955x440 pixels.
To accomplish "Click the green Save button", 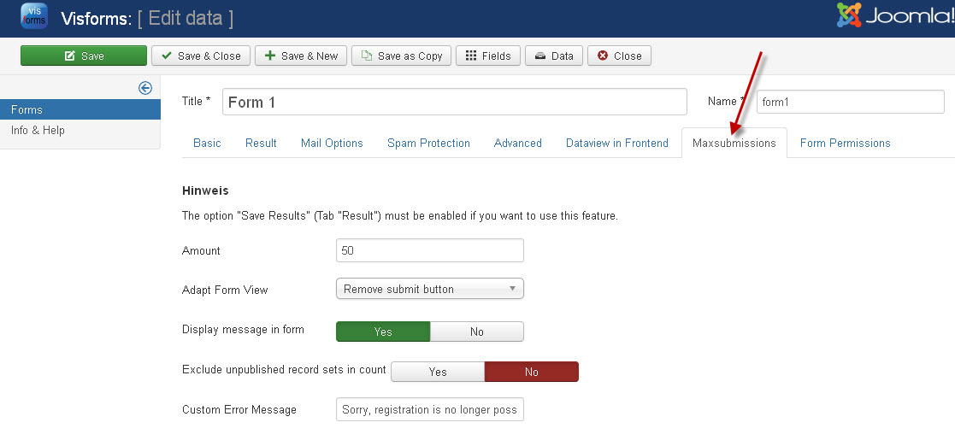I will [84, 56].
